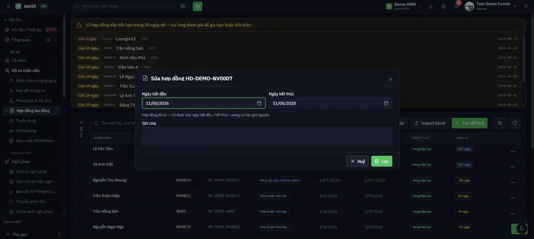Select Hợp đồng lao động menu item

tap(32, 111)
